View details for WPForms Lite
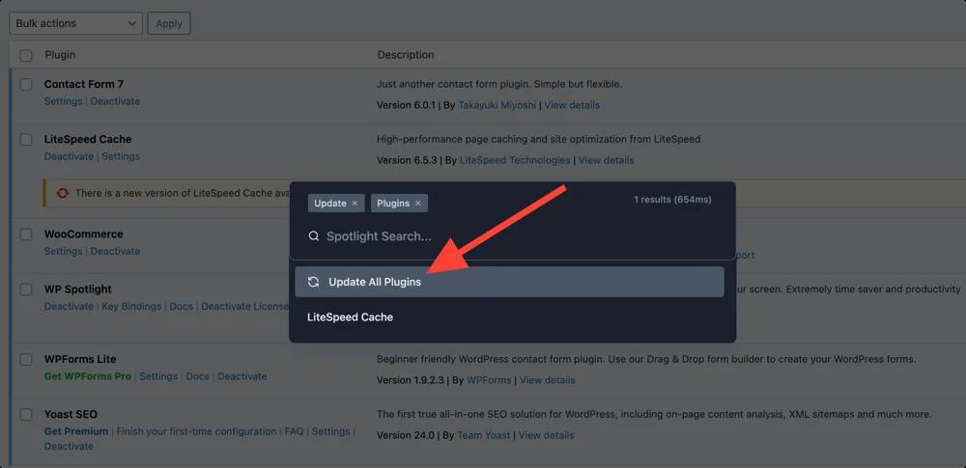The image size is (966, 468). [x=547, y=380]
